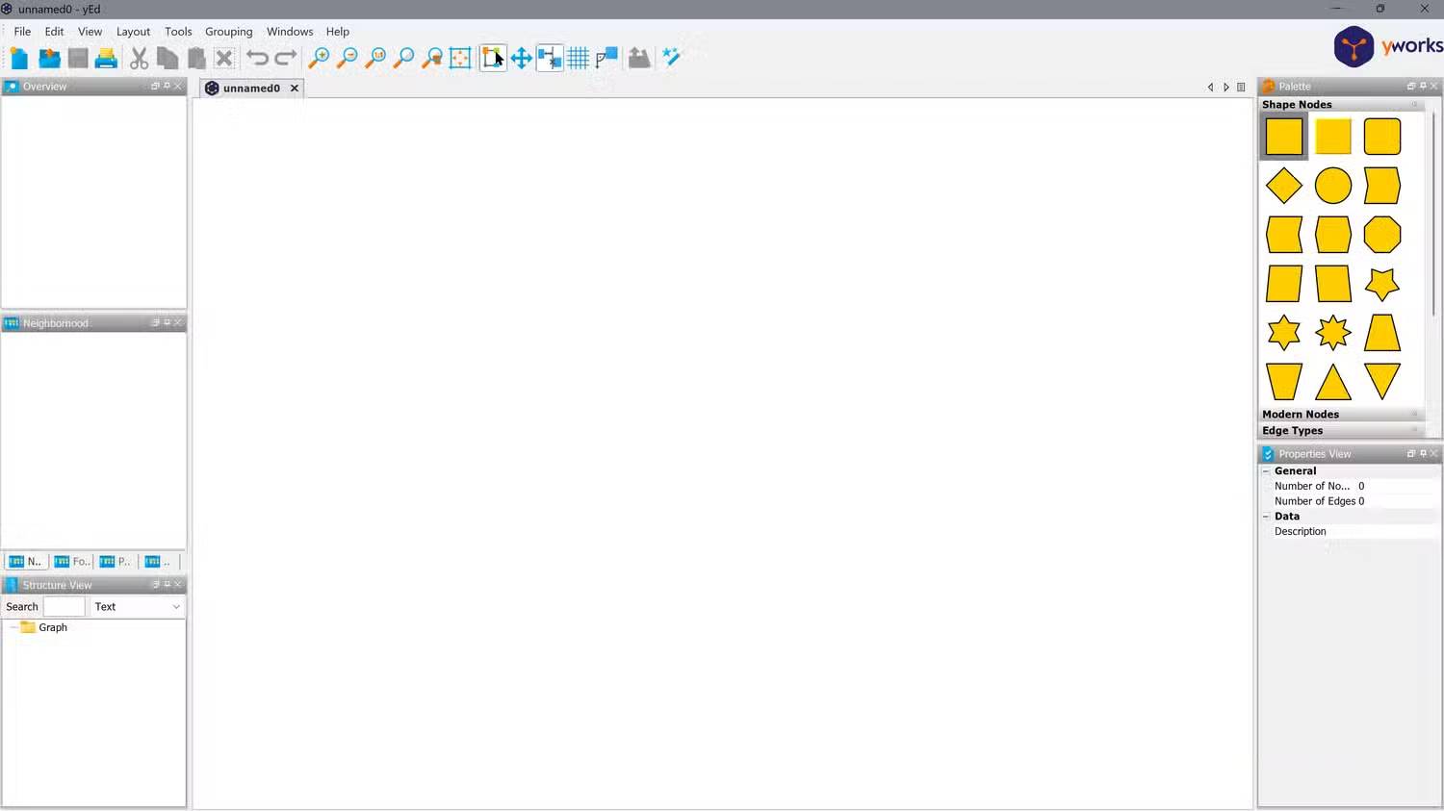
Task: Select the Graph item in the structure tree
Action: tap(44, 628)
